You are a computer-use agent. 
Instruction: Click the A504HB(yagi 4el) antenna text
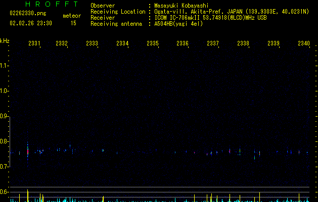(178, 24)
